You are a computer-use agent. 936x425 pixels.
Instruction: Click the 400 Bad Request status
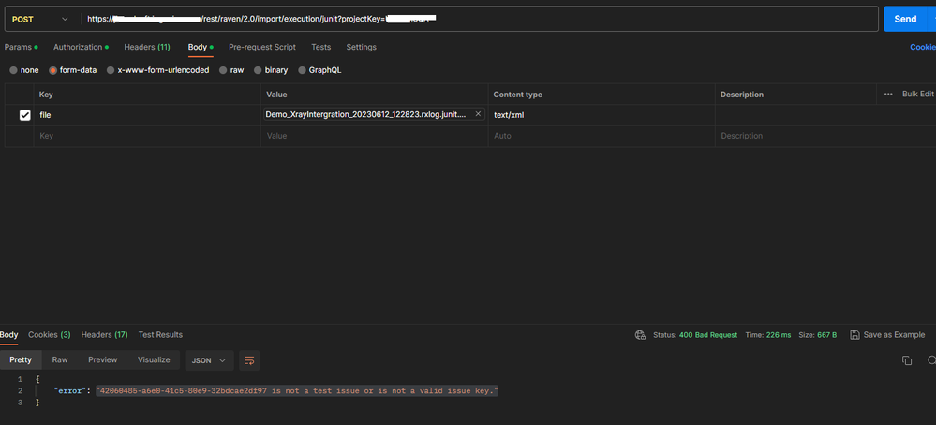click(708, 335)
